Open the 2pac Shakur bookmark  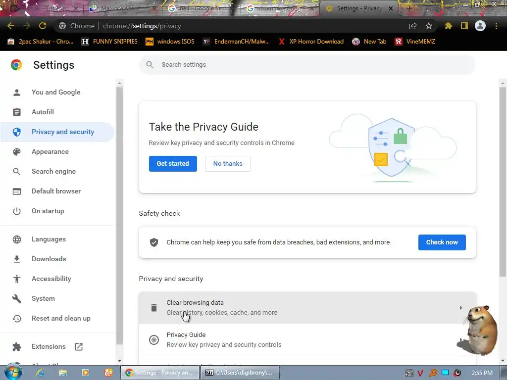click(41, 42)
